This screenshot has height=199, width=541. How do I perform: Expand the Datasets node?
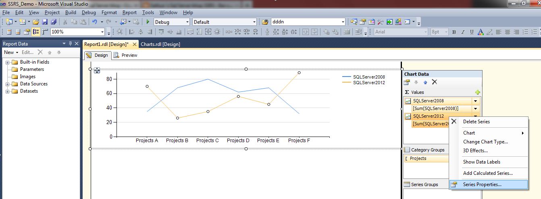pos(7,91)
